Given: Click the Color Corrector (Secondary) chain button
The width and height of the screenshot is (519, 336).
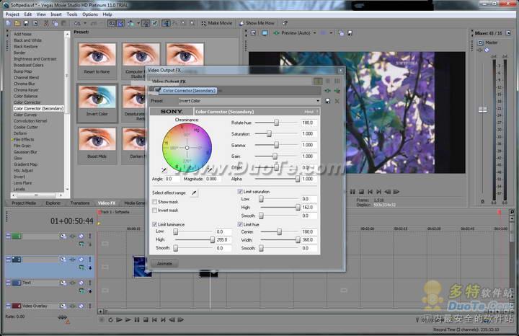Looking at the screenshot, I should tap(189, 91).
